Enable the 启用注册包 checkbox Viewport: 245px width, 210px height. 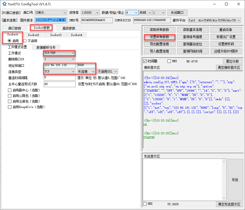10,101
